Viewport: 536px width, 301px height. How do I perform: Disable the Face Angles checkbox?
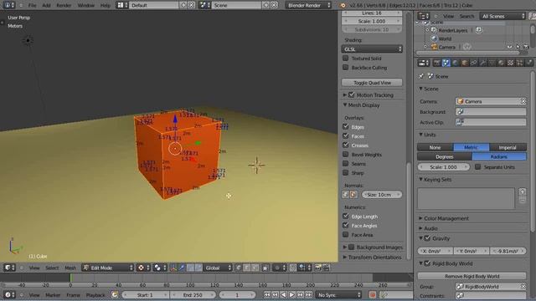[346, 225]
